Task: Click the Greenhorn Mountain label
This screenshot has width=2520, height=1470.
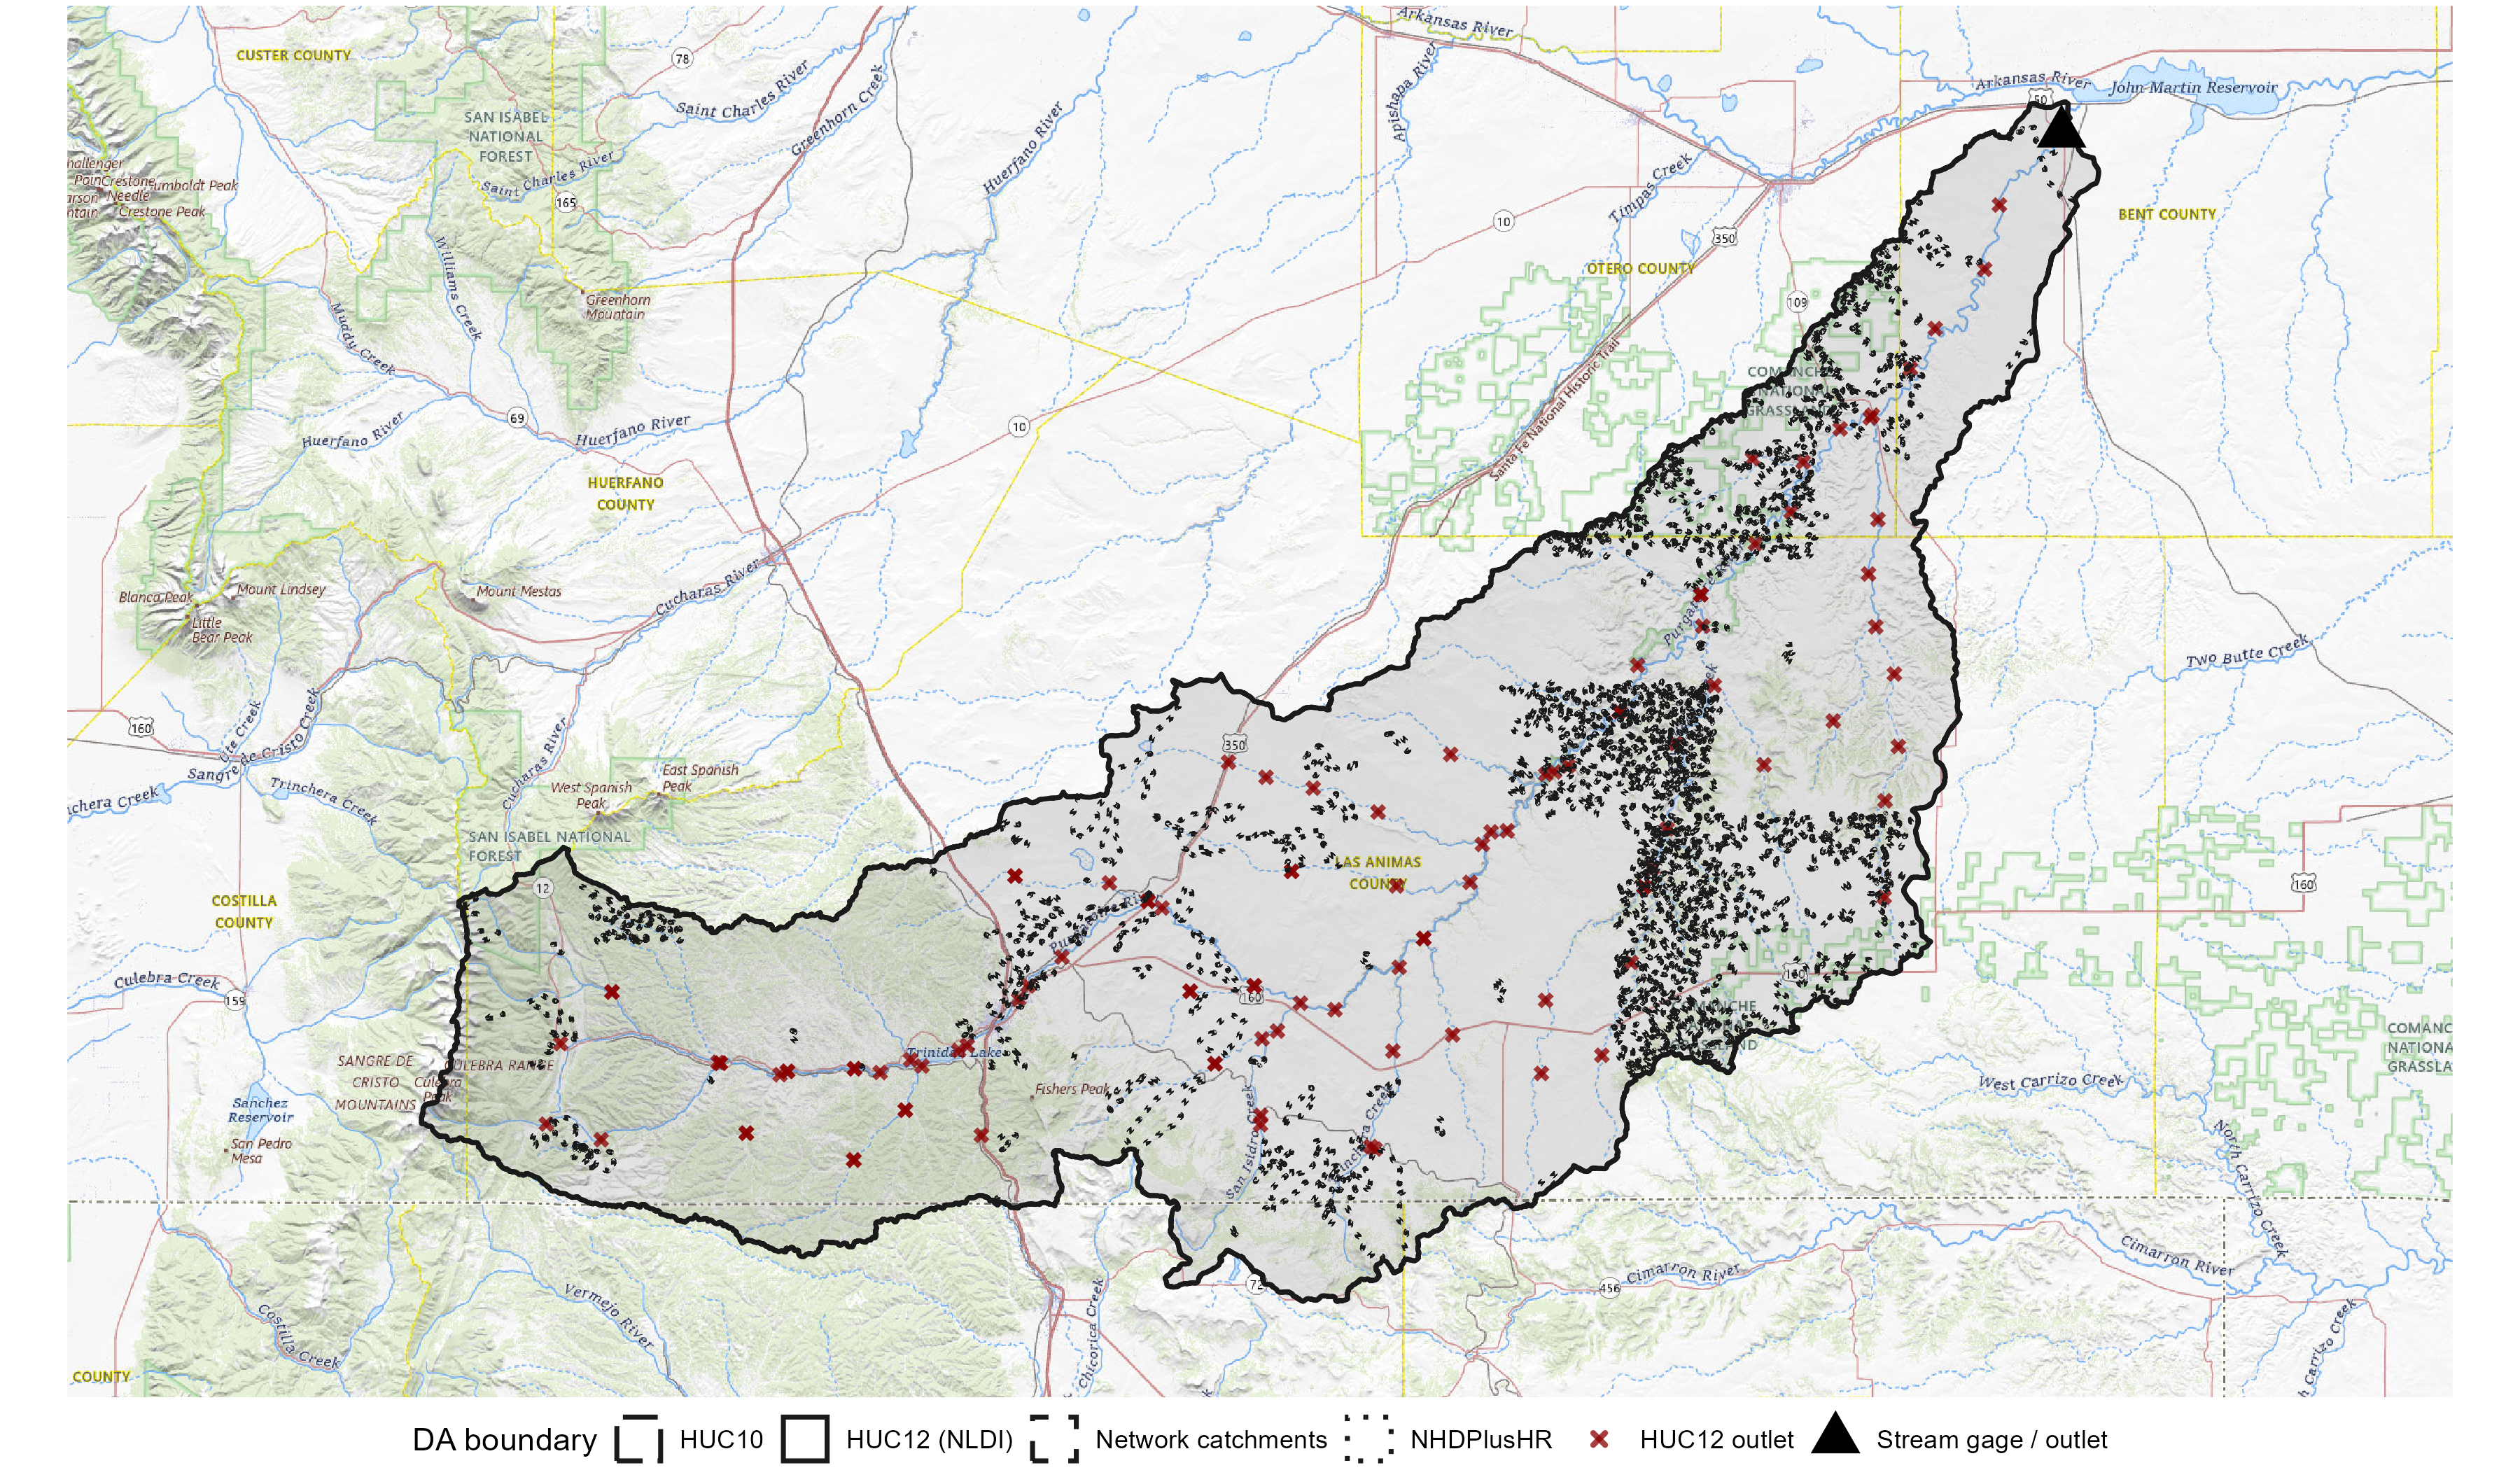Action: coord(617,307)
